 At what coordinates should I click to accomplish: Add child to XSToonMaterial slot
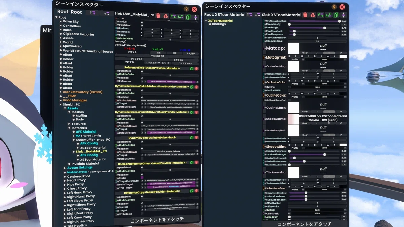pyautogui.click(x=328, y=15)
